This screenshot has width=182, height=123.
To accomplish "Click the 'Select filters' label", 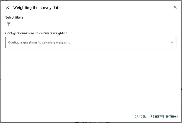I will click(14, 17).
